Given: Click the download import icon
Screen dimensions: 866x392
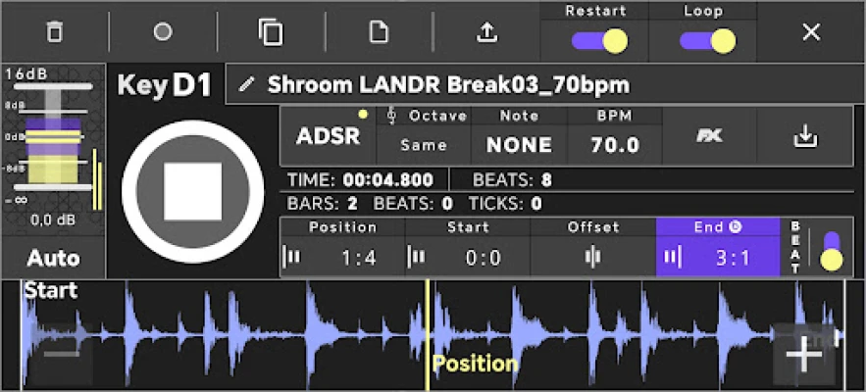Looking at the screenshot, I should pyautogui.click(x=805, y=136).
